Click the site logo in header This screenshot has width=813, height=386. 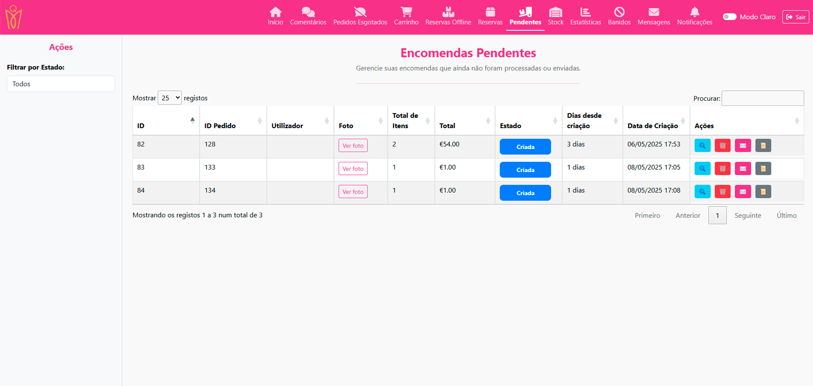coord(14,17)
